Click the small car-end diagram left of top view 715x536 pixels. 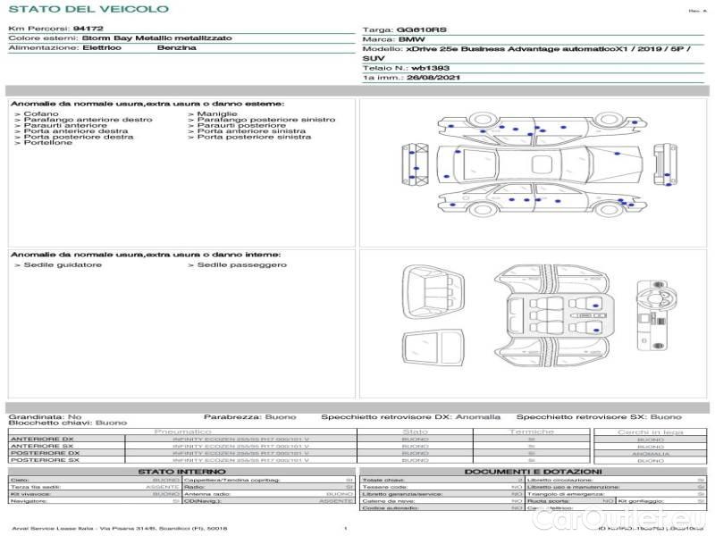click(416, 163)
